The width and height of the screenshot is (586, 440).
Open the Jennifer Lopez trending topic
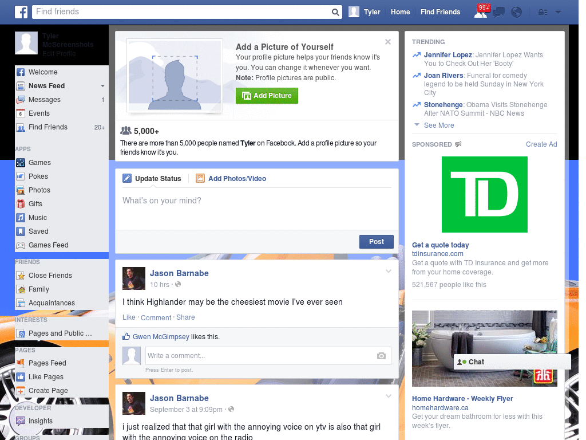coord(448,55)
